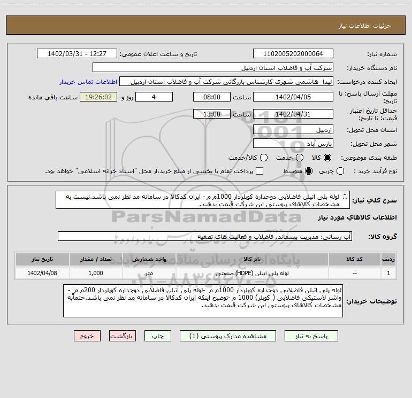
Task: Click the remaining days field showing 4
Action: click(x=154, y=97)
